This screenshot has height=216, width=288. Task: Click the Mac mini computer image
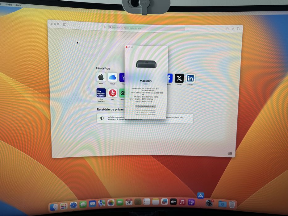146,64
